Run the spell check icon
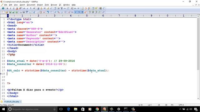Screen dimensions: 200x112 pos(27,12)
